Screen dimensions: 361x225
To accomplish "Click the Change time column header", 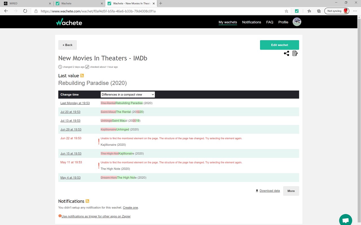I will pyautogui.click(x=69, y=94).
